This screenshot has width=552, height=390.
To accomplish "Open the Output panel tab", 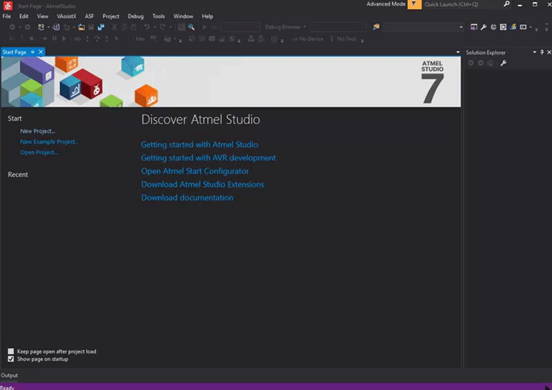I will (9, 376).
